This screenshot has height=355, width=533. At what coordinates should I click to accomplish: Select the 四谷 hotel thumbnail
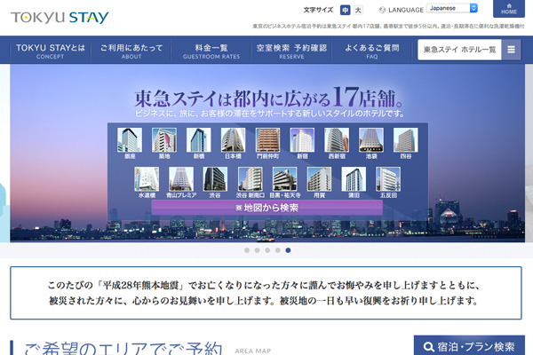[x=406, y=140]
